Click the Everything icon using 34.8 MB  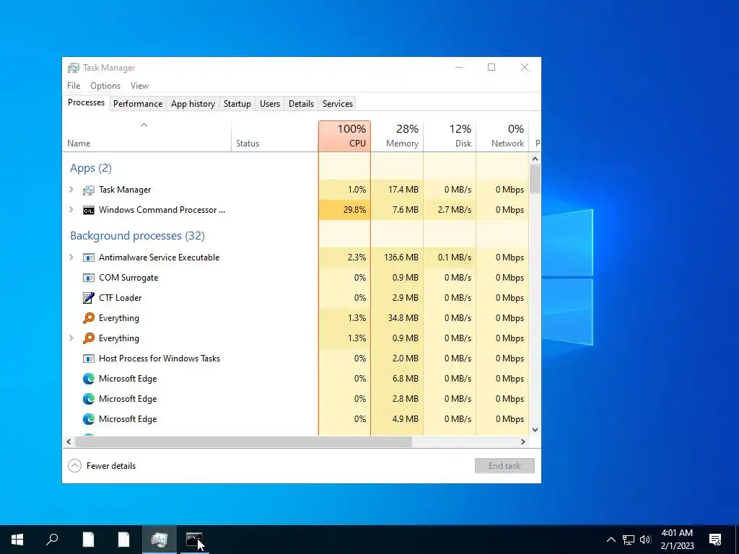tap(89, 318)
